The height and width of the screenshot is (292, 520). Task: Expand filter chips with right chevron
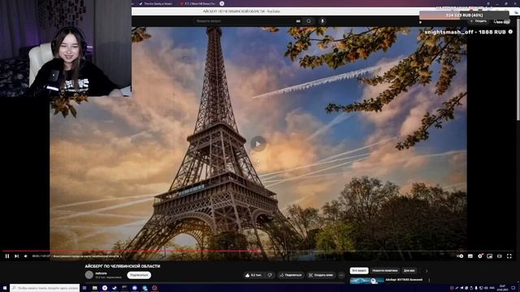pyautogui.click(x=427, y=270)
